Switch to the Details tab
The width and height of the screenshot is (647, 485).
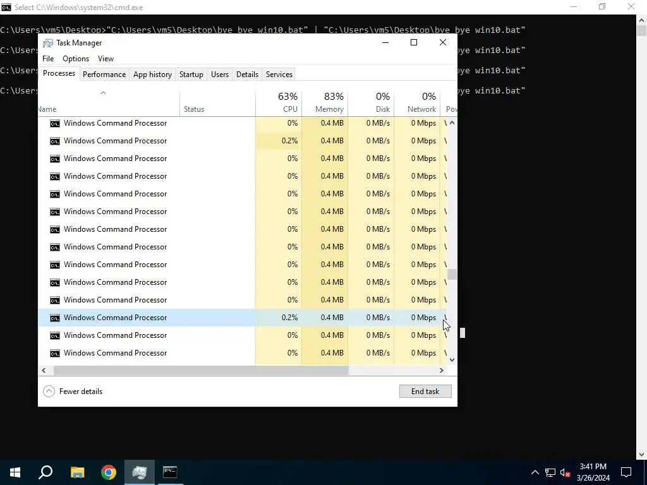tap(247, 75)
